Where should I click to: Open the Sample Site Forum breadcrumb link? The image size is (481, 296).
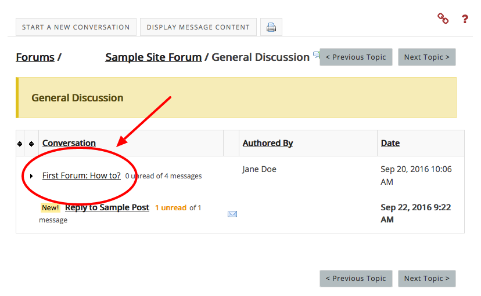153,57
